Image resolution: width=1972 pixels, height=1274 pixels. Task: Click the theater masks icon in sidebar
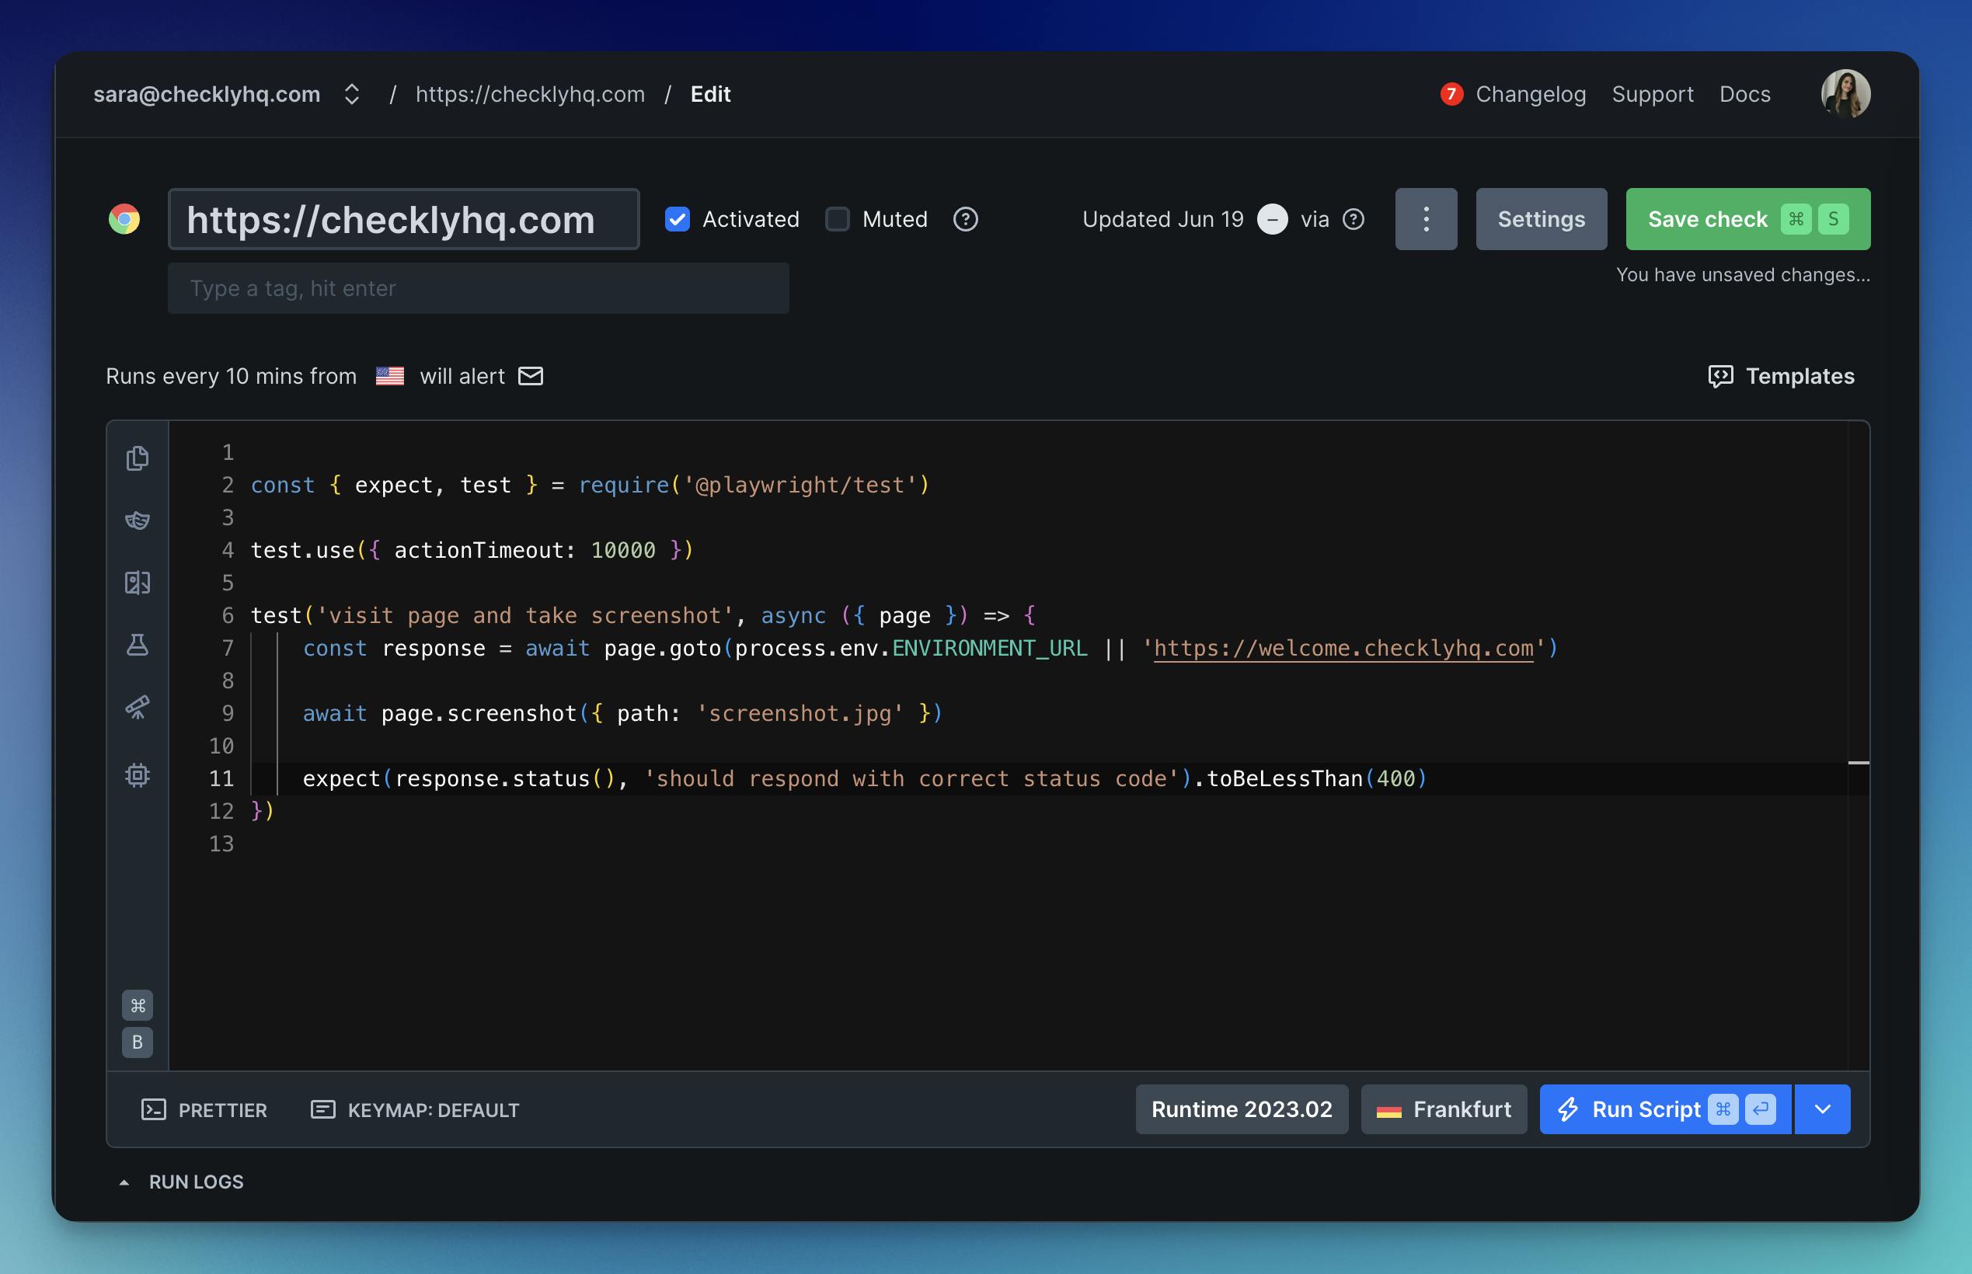pyautogui.click(x=138, y=520)
